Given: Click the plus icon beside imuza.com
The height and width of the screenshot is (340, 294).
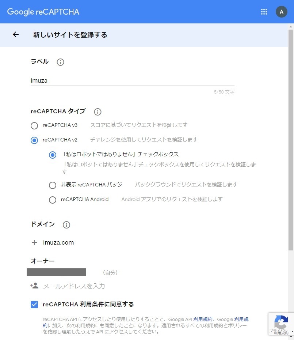Looking at the screenshot, I should 34,242.
